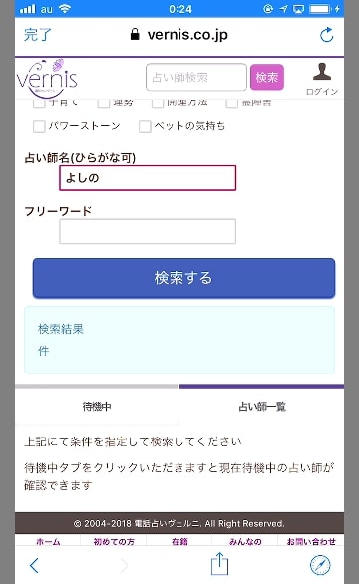Viewport: 359px width, 584px height.
Task: Tap the battery icon in the status bar
Action: pos(320,9)
